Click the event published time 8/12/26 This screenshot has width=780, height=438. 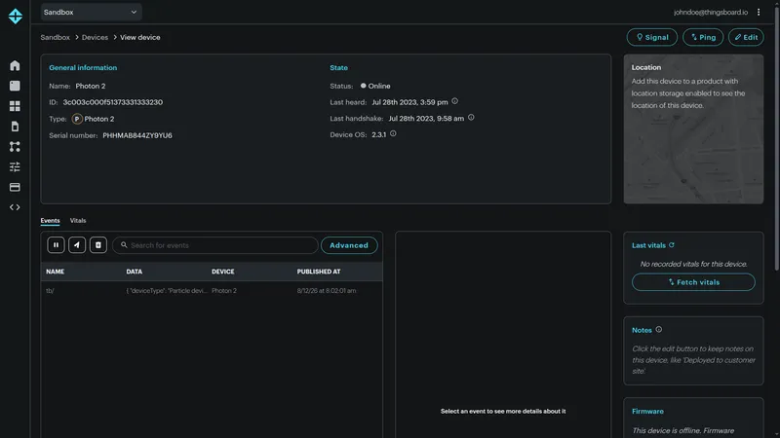(x=327, y=290)
